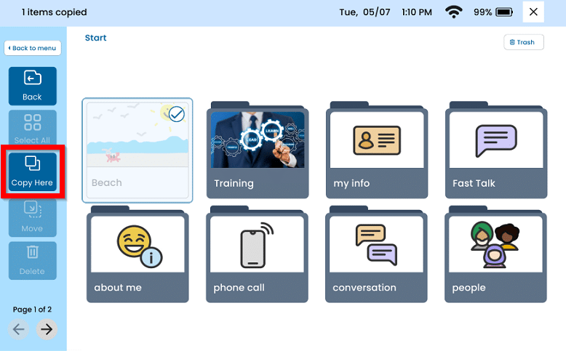The width and height of the screenshot is (566, 351).
Task: Uncheck the Beach item checkmark
Action: [176, 114]
